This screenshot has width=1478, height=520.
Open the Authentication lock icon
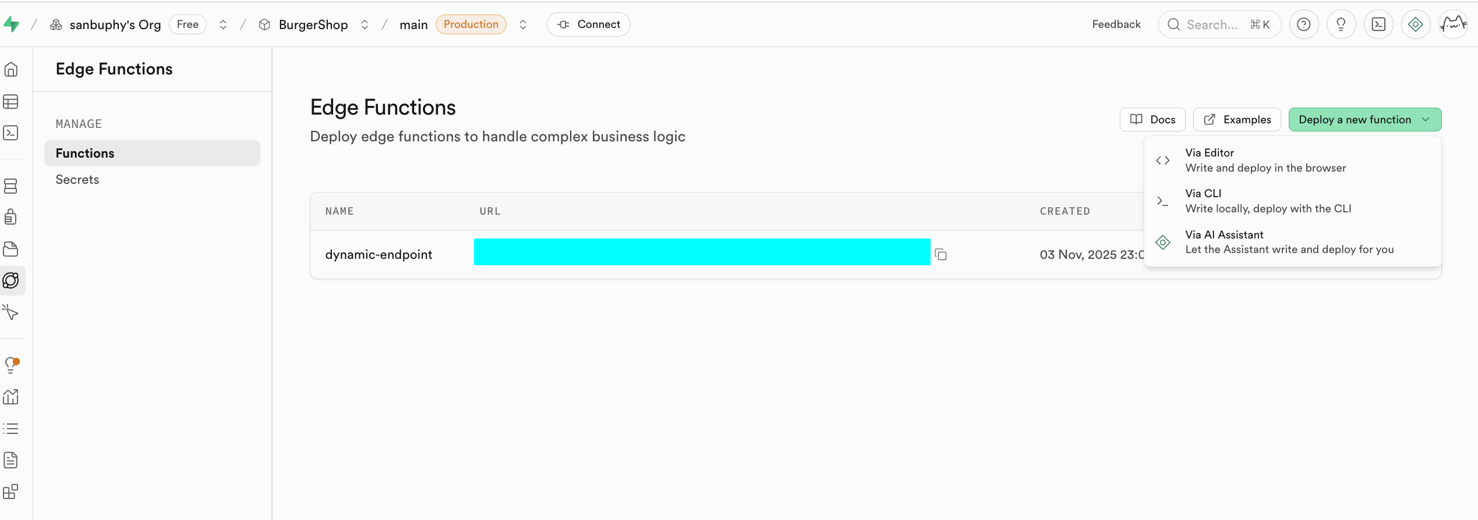click(11, 218)
